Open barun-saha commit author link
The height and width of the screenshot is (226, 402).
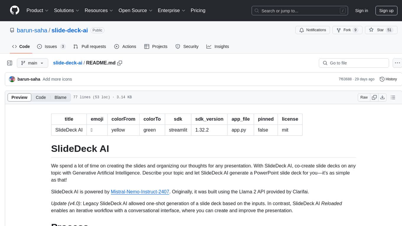tap(29, 79)
